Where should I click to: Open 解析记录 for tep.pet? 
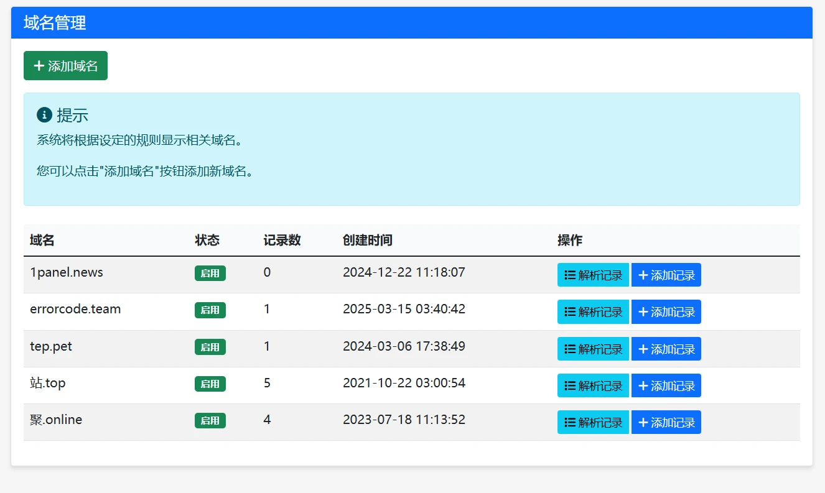pyautogui.click(x=593, y=349)
